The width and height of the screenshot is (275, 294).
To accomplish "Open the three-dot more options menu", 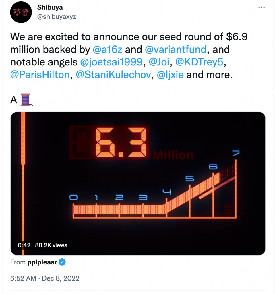I will tap(261, 8).
